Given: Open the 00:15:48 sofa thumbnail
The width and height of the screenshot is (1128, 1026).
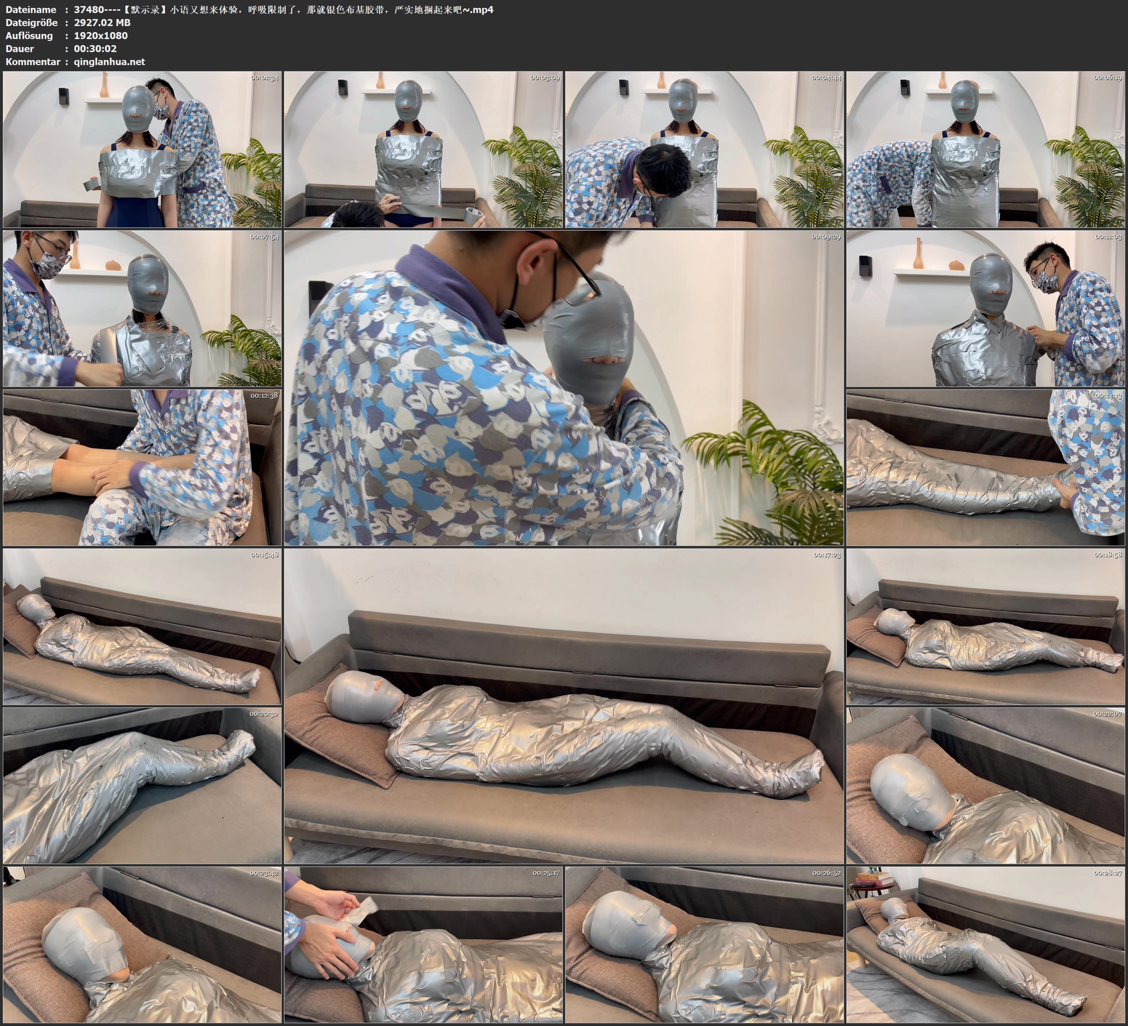Looking at the screenshot, I should pyautogui.click(x=142, y=626).
